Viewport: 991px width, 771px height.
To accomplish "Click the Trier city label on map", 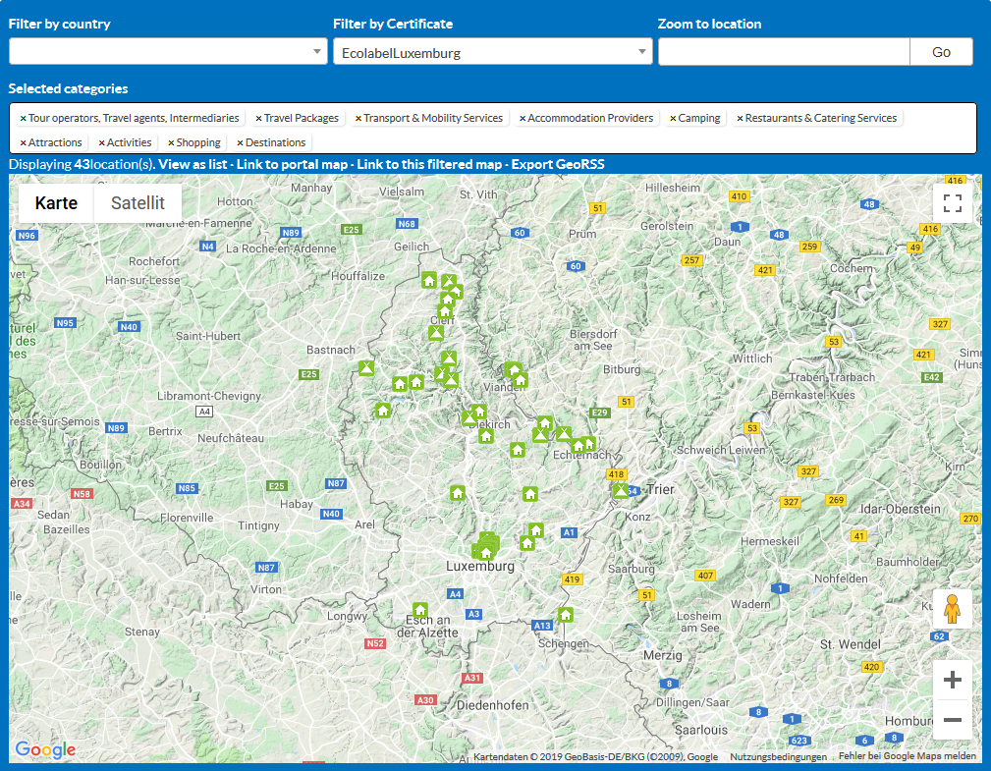I will 660,490.
